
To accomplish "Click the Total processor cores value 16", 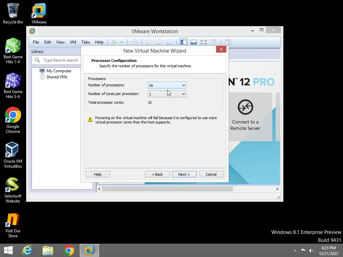I will [150, 102].
